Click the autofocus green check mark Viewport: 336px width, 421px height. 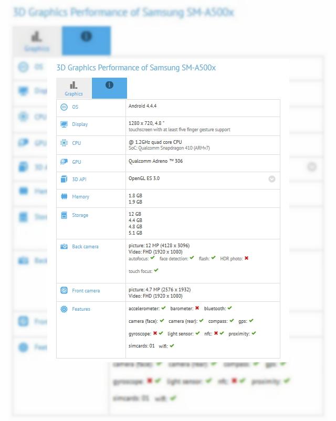click(152, 258)
